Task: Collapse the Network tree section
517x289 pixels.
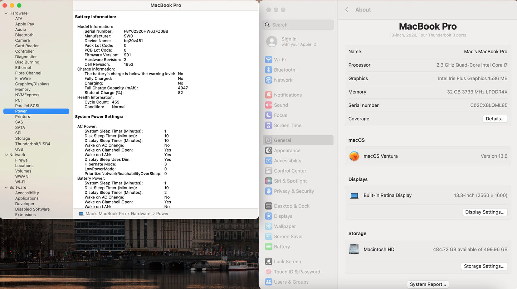Action: [6, 155]
